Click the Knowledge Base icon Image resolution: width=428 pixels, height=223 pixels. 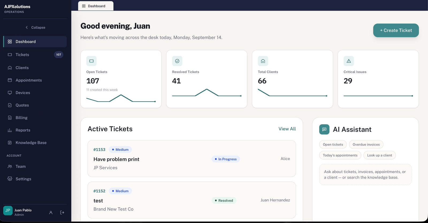click(x=10, y=143)
